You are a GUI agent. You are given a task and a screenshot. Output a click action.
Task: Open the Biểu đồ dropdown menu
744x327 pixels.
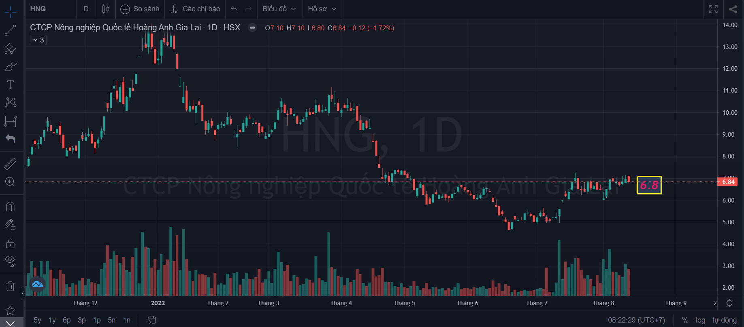(279, 9)
